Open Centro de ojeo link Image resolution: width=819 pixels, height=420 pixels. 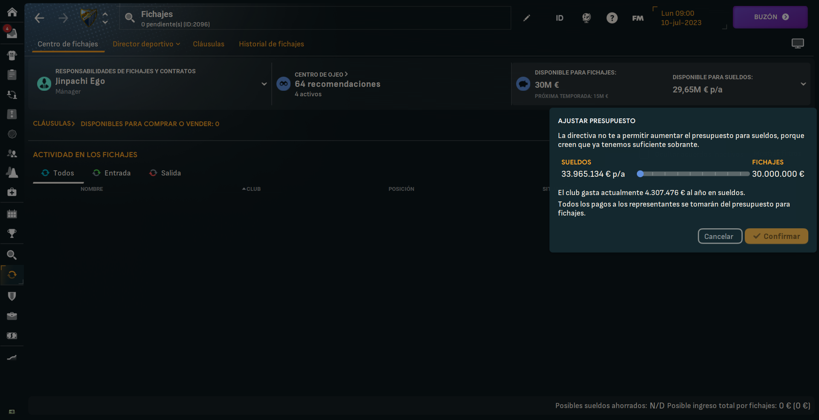point(321,75)
